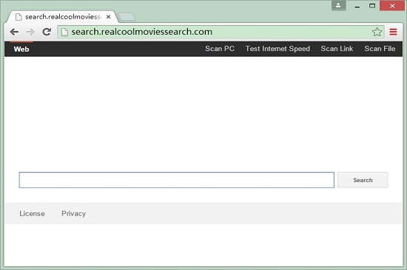Click the Search button

363,180
